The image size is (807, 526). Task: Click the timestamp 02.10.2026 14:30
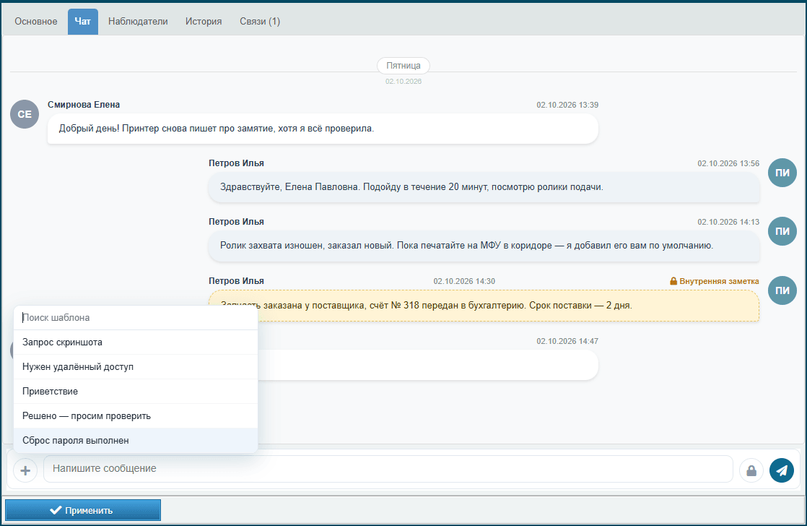[464, 281]
